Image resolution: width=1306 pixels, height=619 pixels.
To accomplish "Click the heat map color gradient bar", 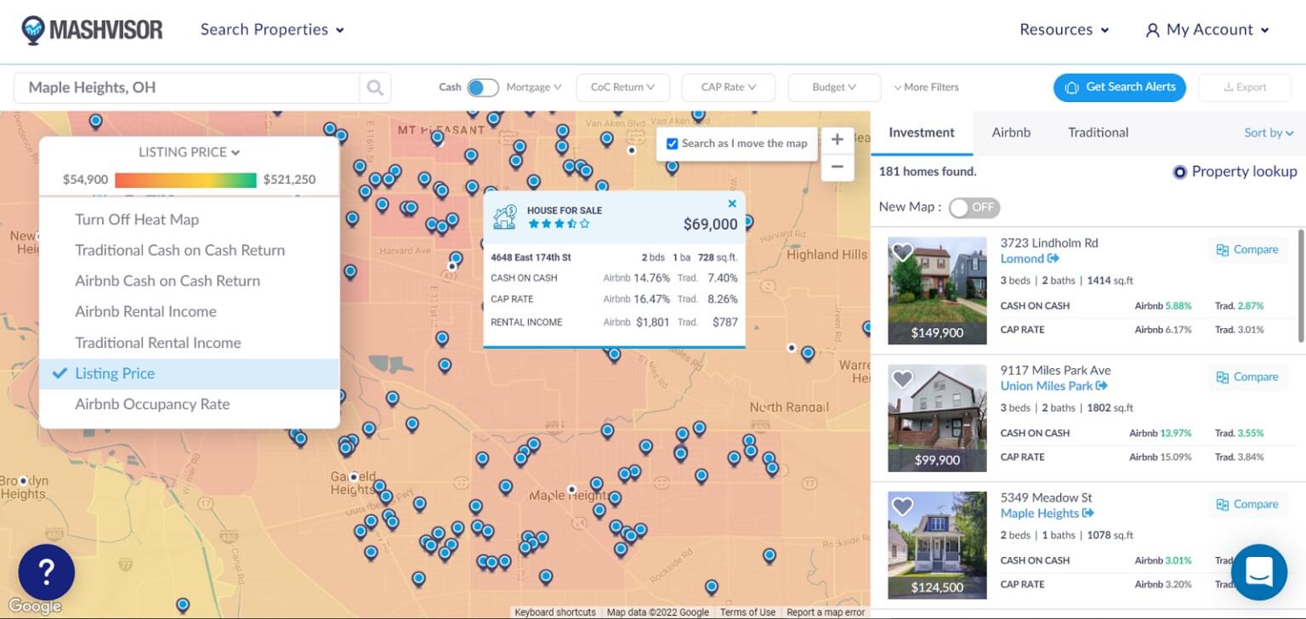I will 185,180.
